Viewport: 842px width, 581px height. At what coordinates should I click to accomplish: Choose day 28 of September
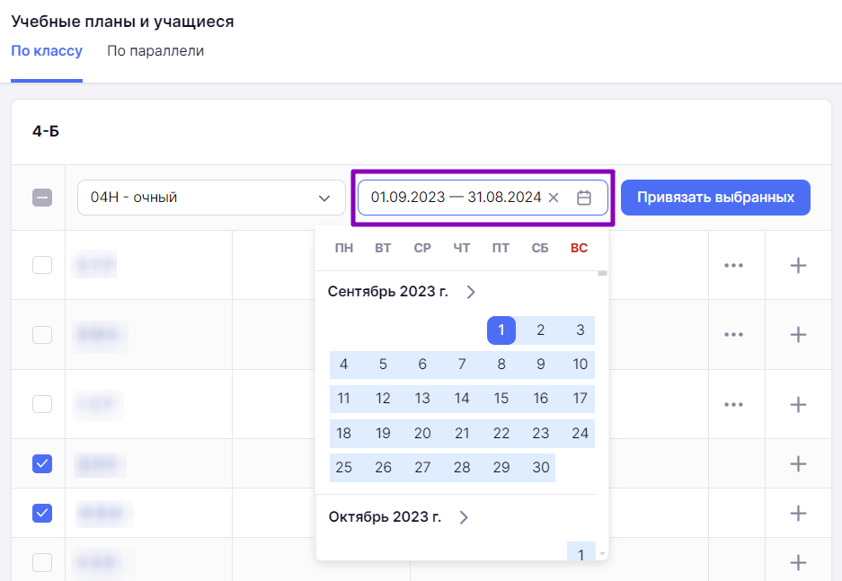(x=462, y=468)
